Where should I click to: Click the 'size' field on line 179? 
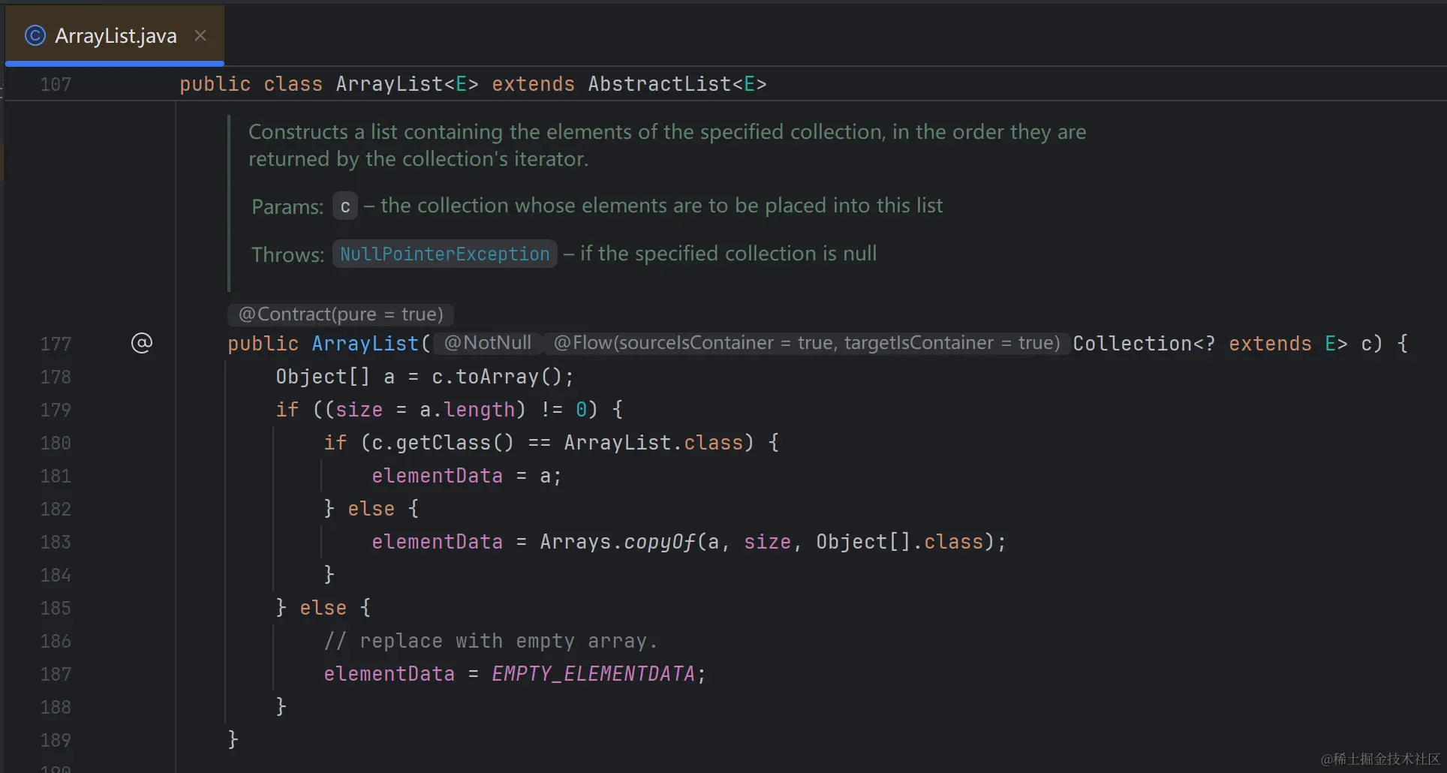[x=359, y=410]
